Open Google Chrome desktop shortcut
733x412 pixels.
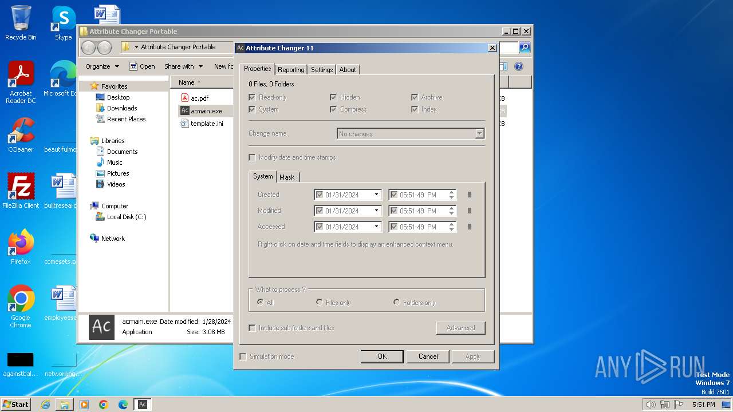tap(21, 307)
